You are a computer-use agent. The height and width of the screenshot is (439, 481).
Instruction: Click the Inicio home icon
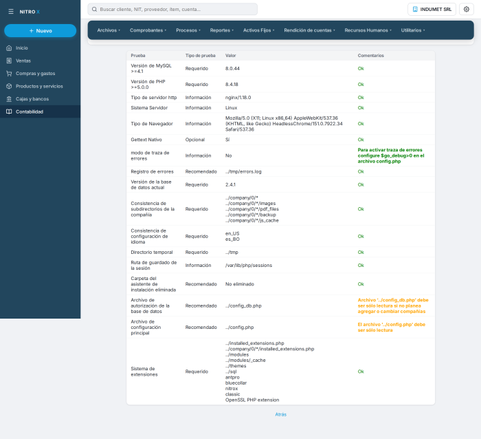pos(9,48)
